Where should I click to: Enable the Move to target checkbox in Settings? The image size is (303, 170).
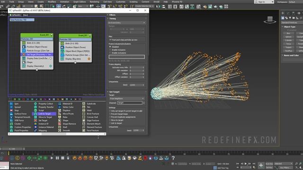click(110, 120)
